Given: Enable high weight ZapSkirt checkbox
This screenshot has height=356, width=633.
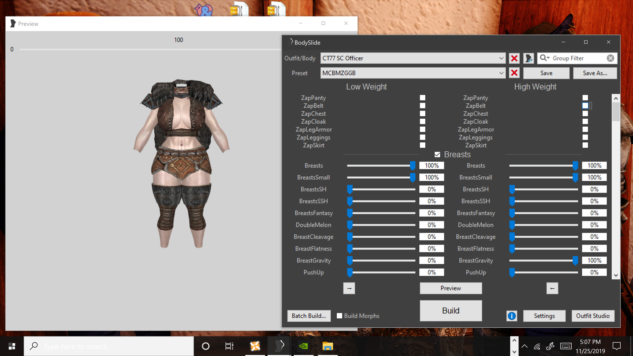Looking at the screenshot, I should pos(585,145).
